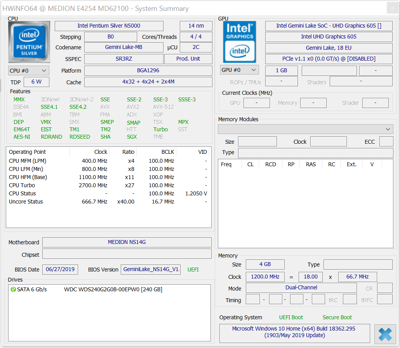Click the 66.7 MHz memory base clock
400x348 pixels.
click(x=357, y=277)
